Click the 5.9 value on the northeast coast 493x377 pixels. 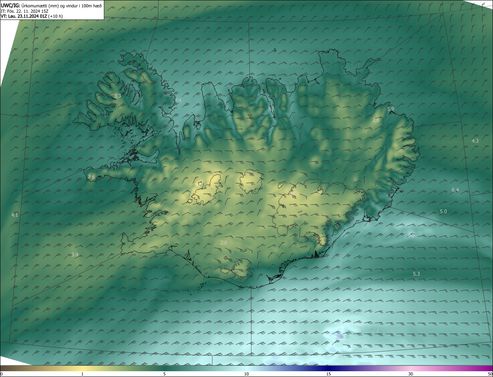tap(391, 109)
